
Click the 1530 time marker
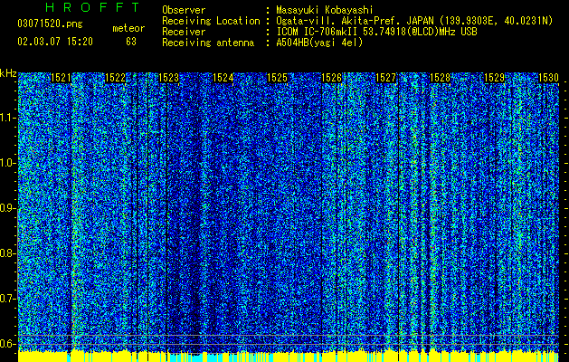(548, 78)
